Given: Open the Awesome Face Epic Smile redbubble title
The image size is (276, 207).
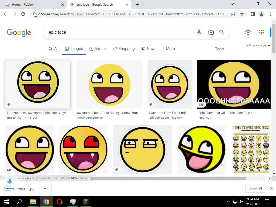Looking at the screenshot, I should (169, 113).
